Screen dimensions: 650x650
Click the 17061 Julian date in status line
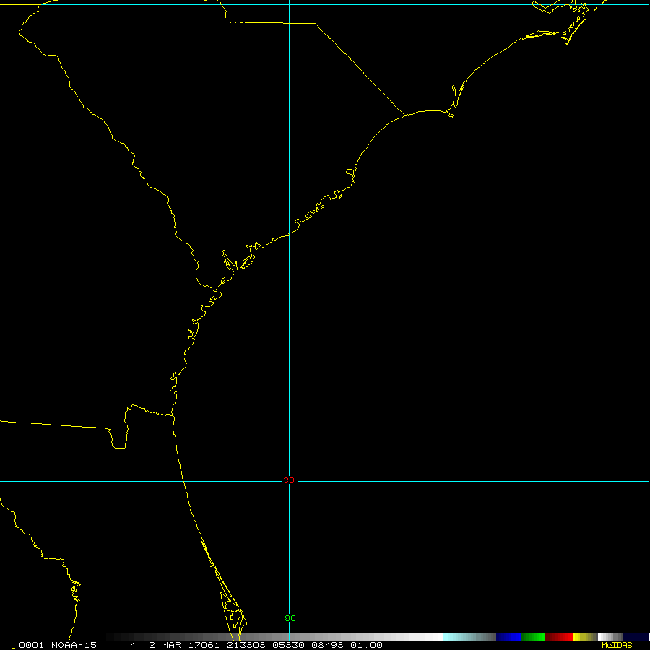click(x=201, y=645)
